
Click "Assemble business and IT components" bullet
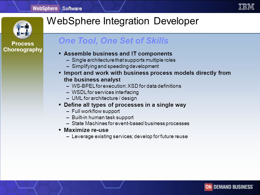118,54
